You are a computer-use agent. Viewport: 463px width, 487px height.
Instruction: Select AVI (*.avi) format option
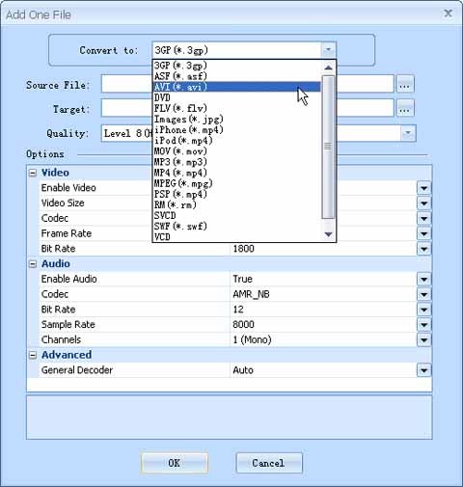(x=237, y=87)
